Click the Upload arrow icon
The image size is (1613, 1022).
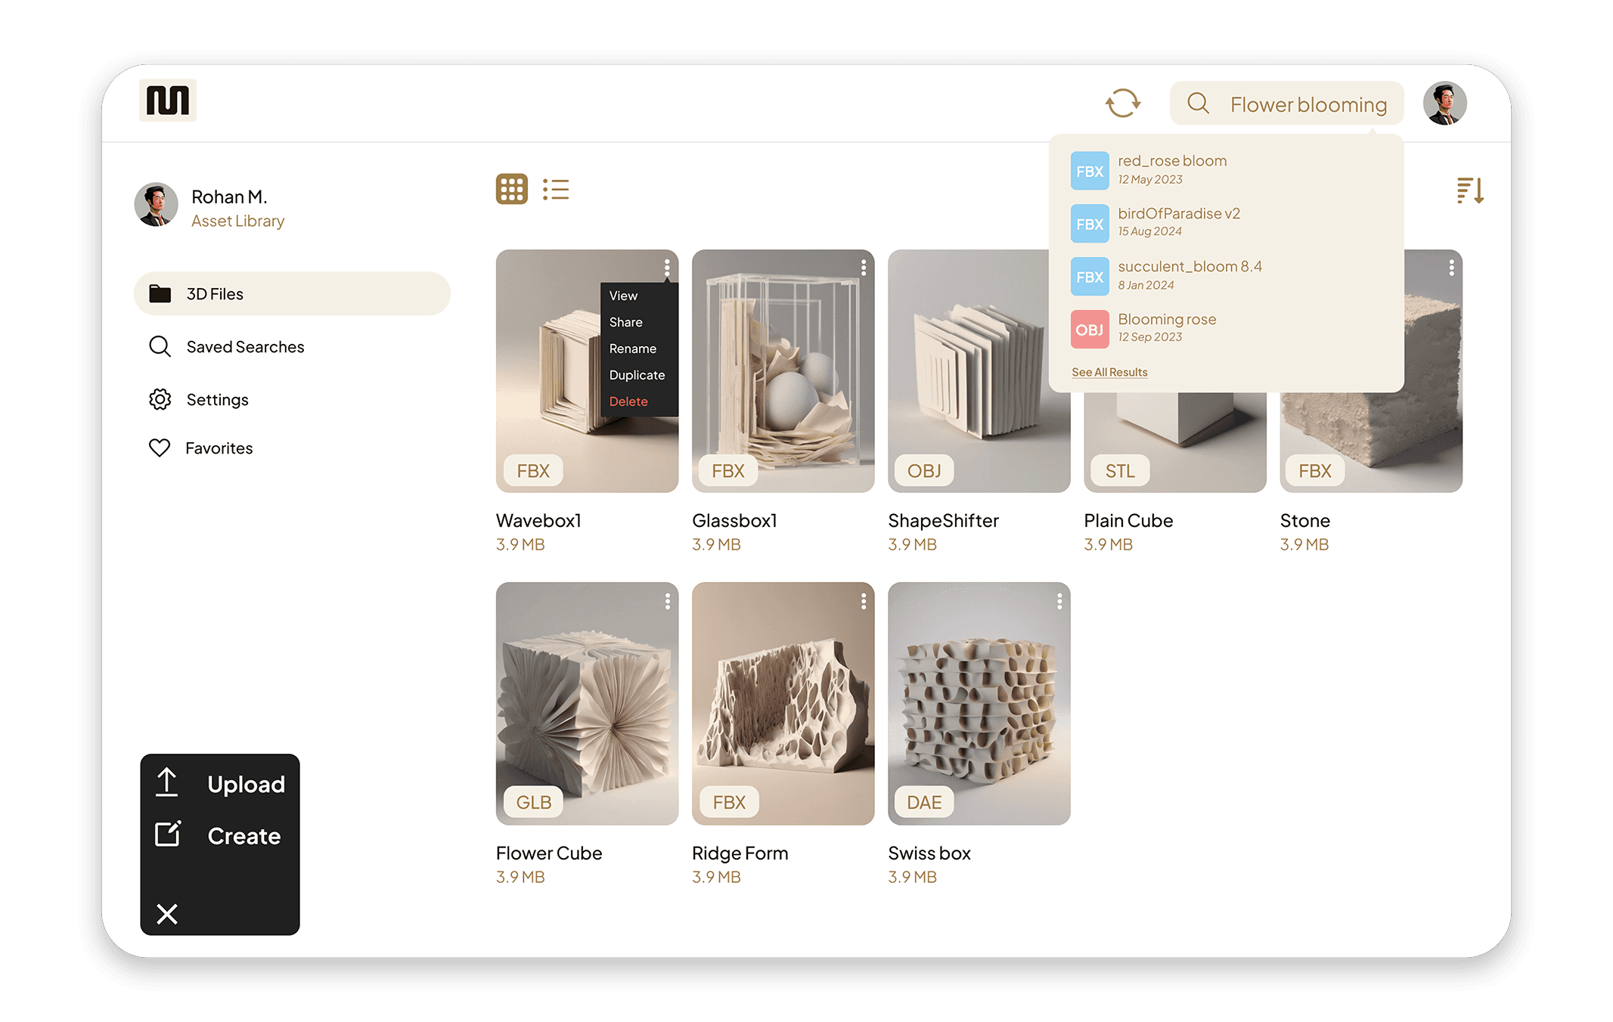pyautogui.click(x=167, y=782)
